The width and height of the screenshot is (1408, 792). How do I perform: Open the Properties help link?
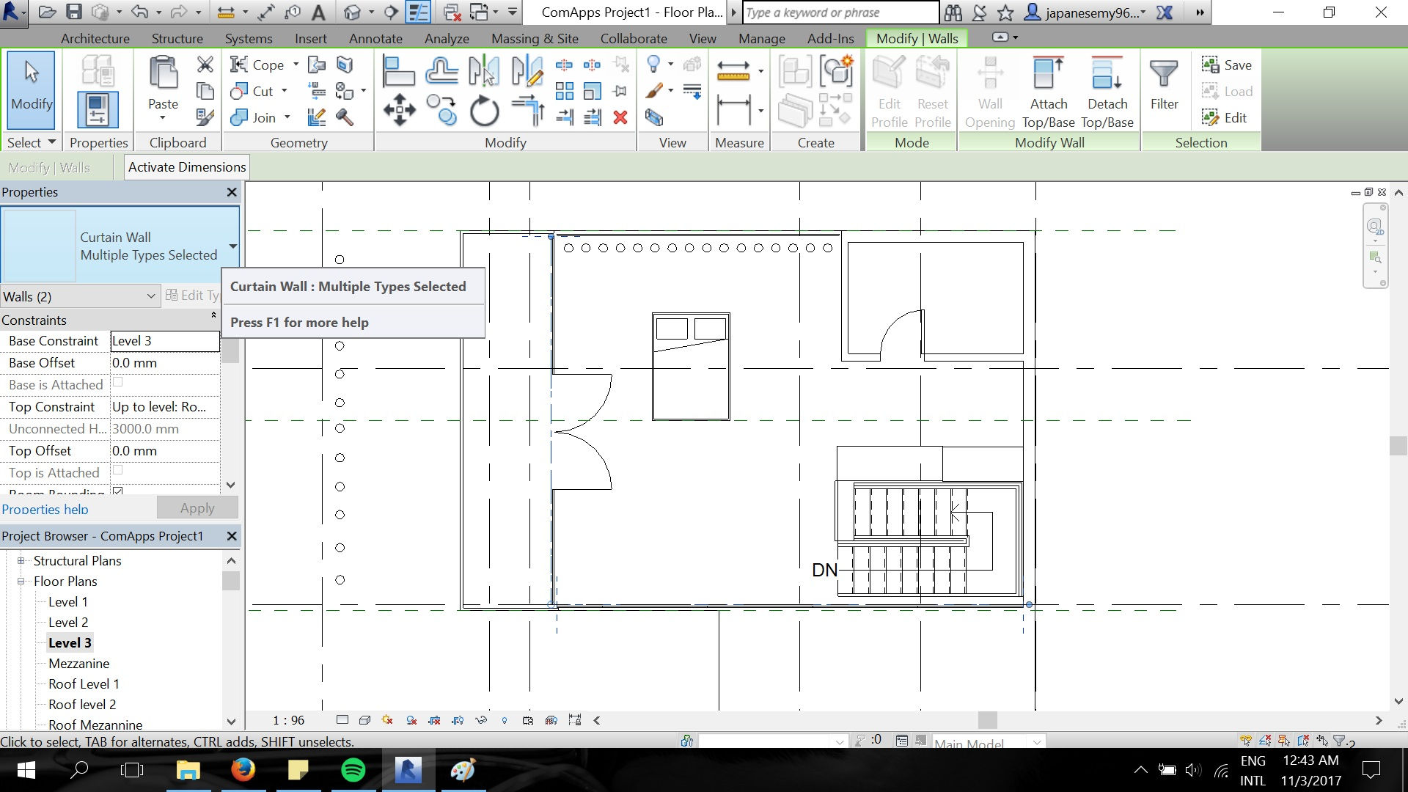(x=45, y=509)
